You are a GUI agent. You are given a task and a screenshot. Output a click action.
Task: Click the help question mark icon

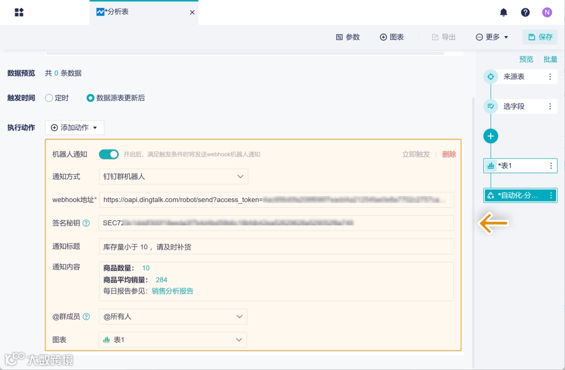525,12
